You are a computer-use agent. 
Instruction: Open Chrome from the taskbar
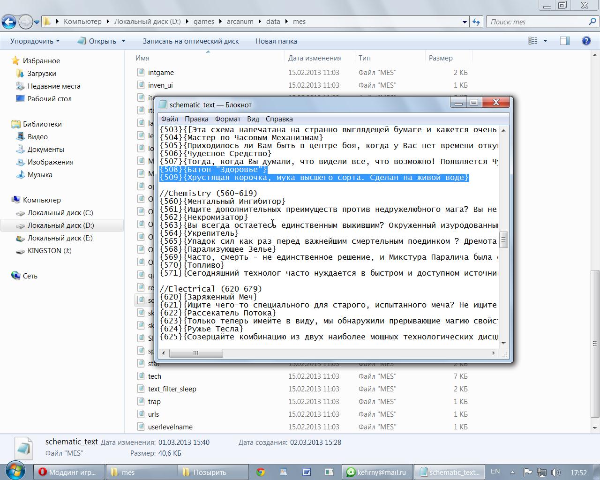tap(261, 472)
